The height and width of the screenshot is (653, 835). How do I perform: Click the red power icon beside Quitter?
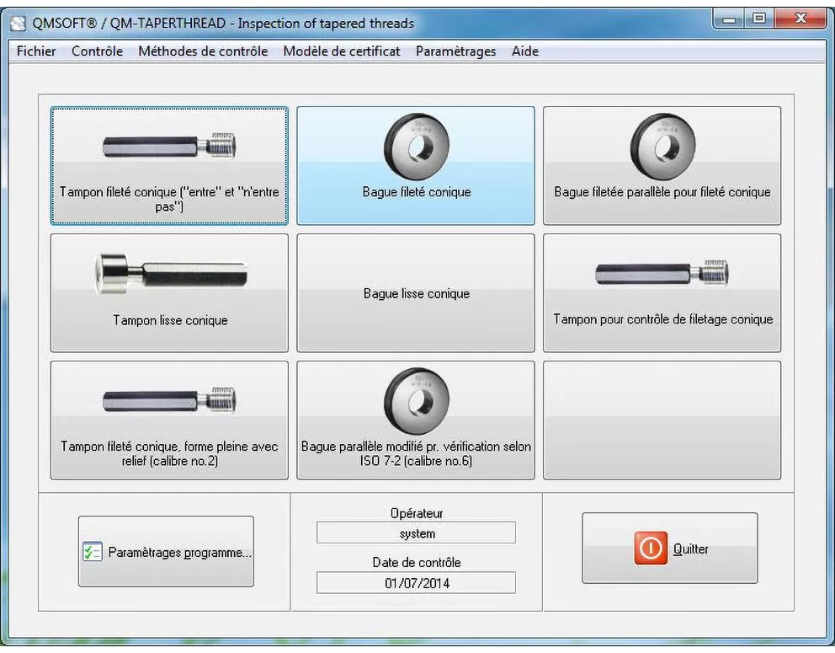(x=650, y=548)
